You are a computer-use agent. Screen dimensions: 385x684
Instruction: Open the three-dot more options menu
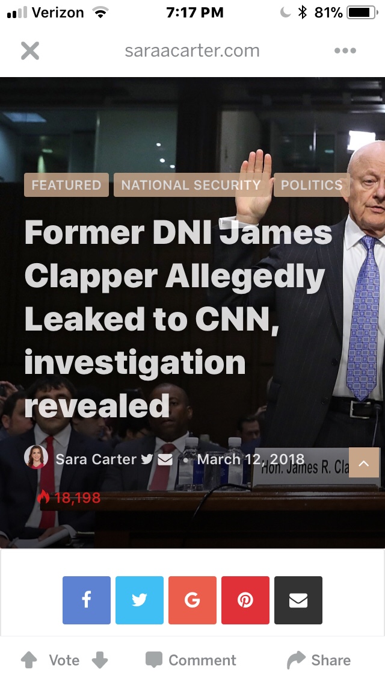click(345, 51)
